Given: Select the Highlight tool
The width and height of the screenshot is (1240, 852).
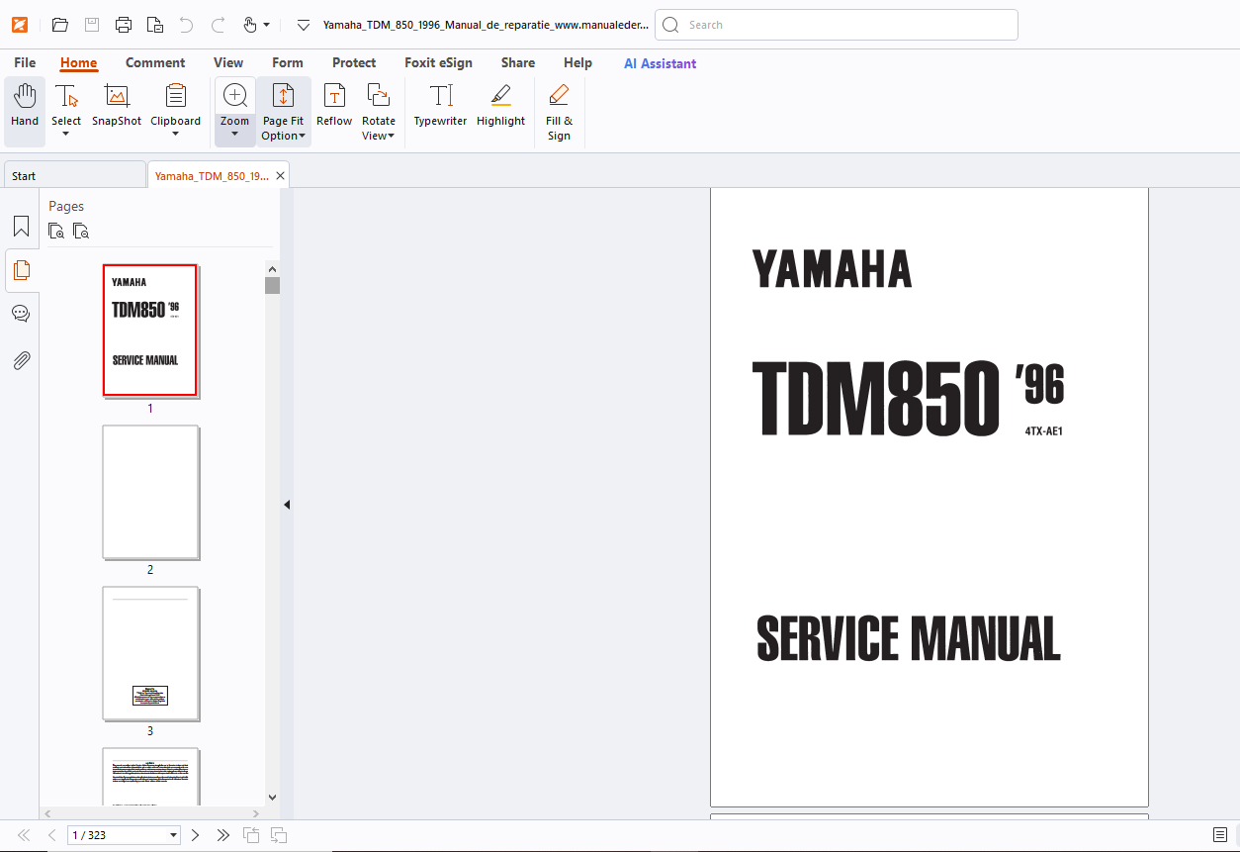Looking at the screenshot, I should (500, 105).
